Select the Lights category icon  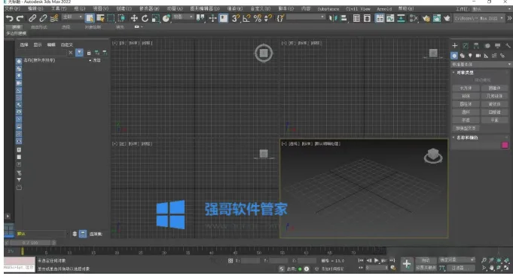tap(470, 56)
